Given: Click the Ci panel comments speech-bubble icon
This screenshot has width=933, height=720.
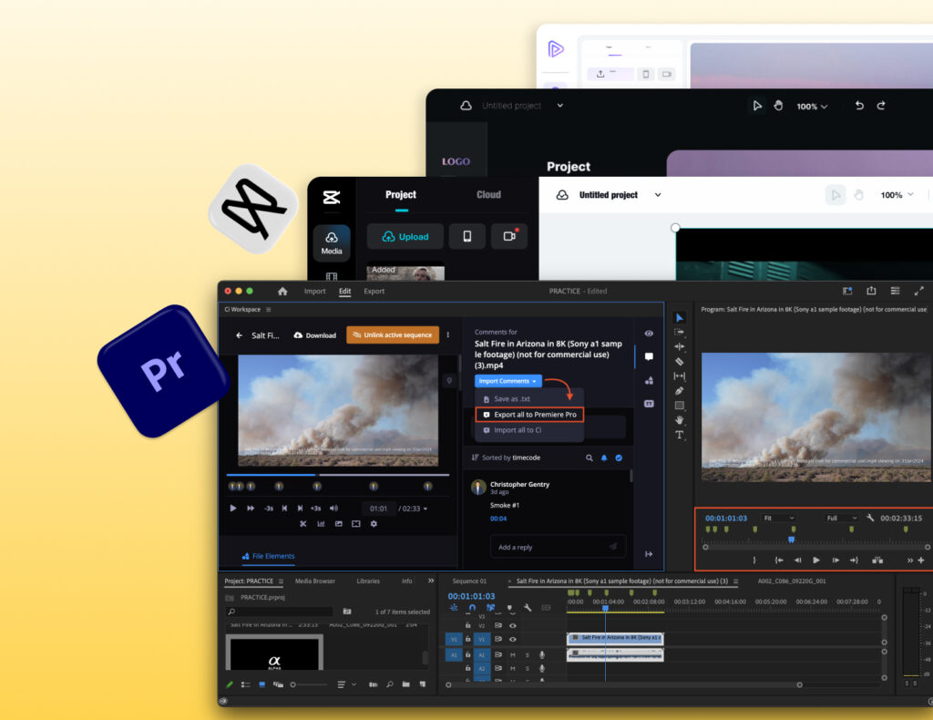Looking at the screenshot, I should [x=649, y=356].
